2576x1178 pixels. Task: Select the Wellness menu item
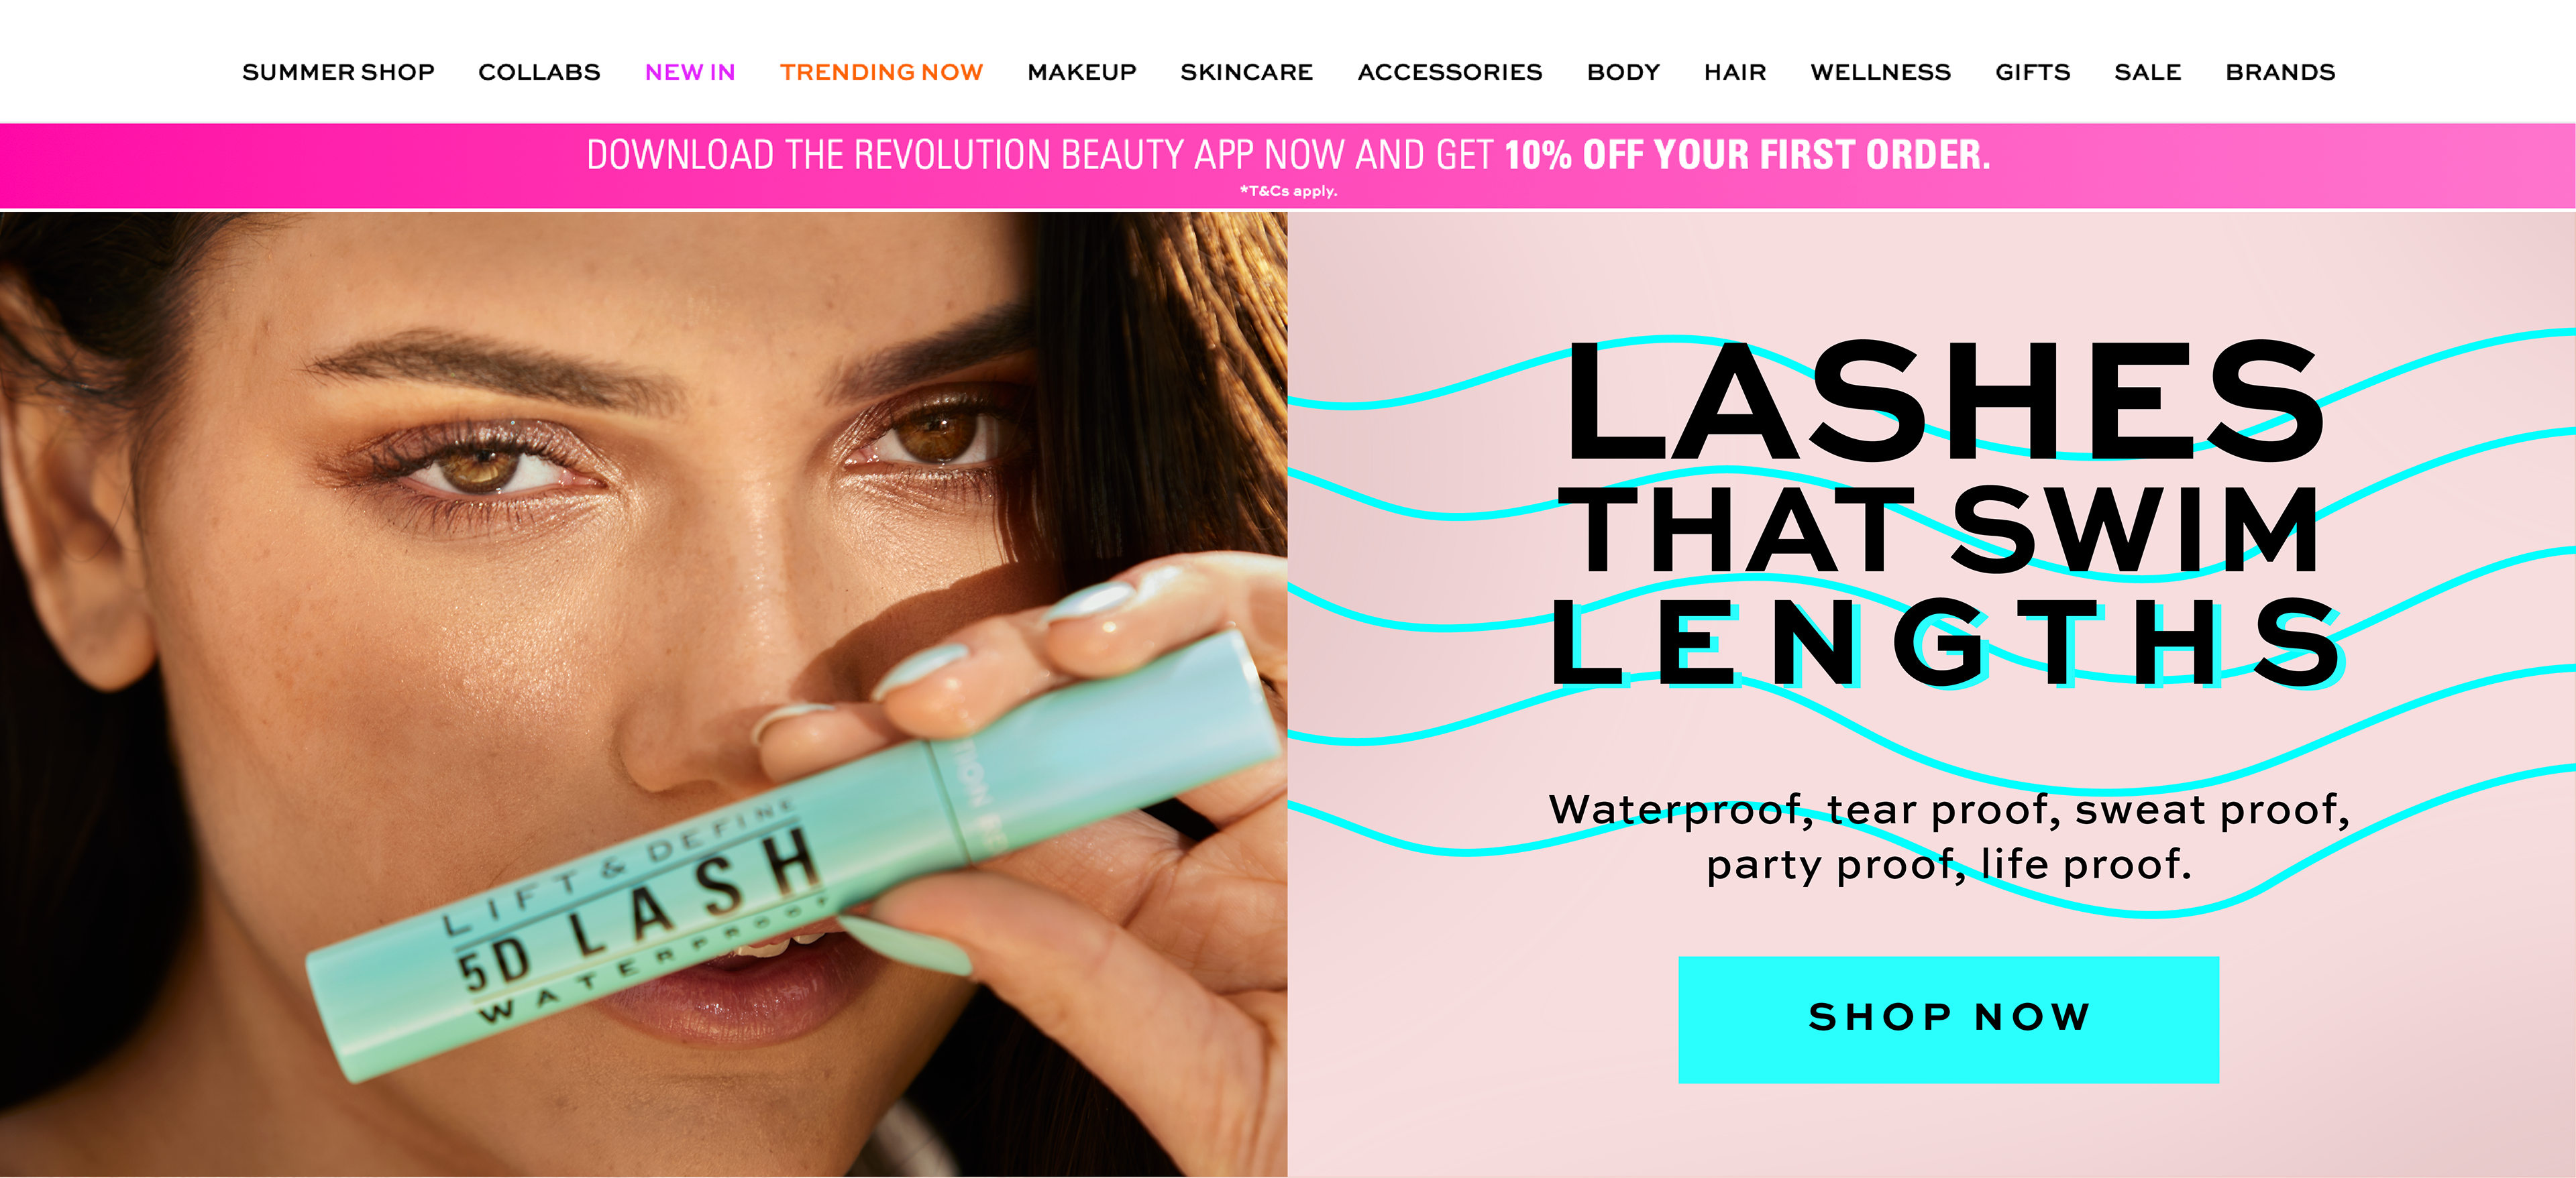[x=1880, y=72]
